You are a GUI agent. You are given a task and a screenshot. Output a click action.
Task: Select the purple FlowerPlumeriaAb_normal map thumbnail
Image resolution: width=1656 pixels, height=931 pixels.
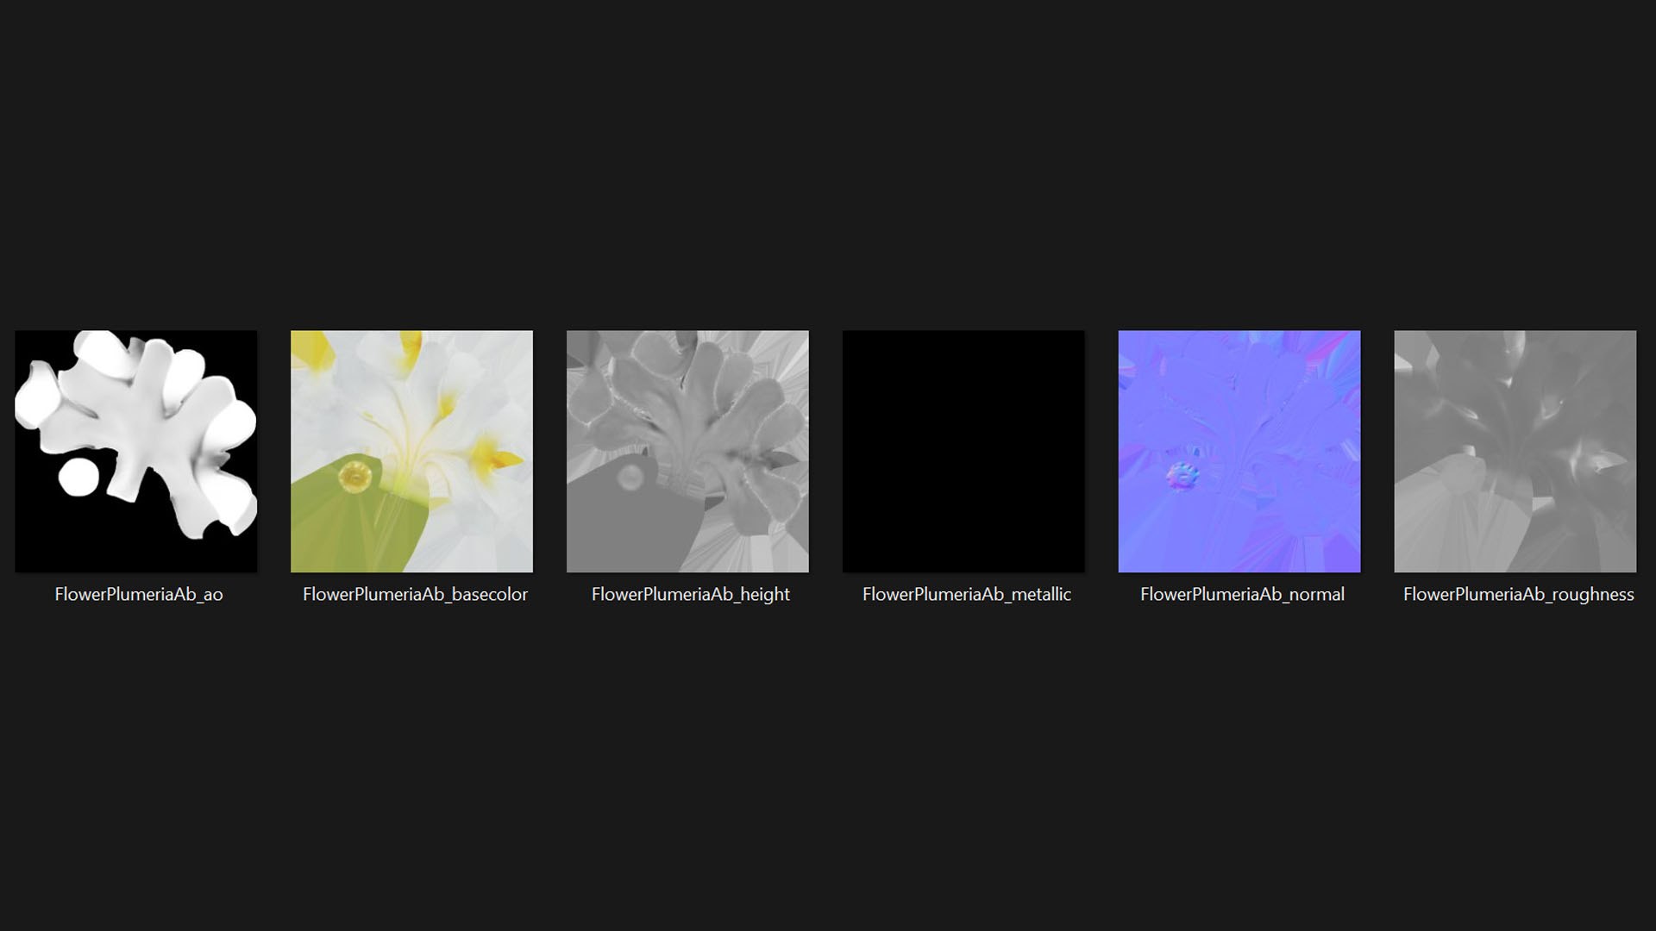tap(1239, 451)
